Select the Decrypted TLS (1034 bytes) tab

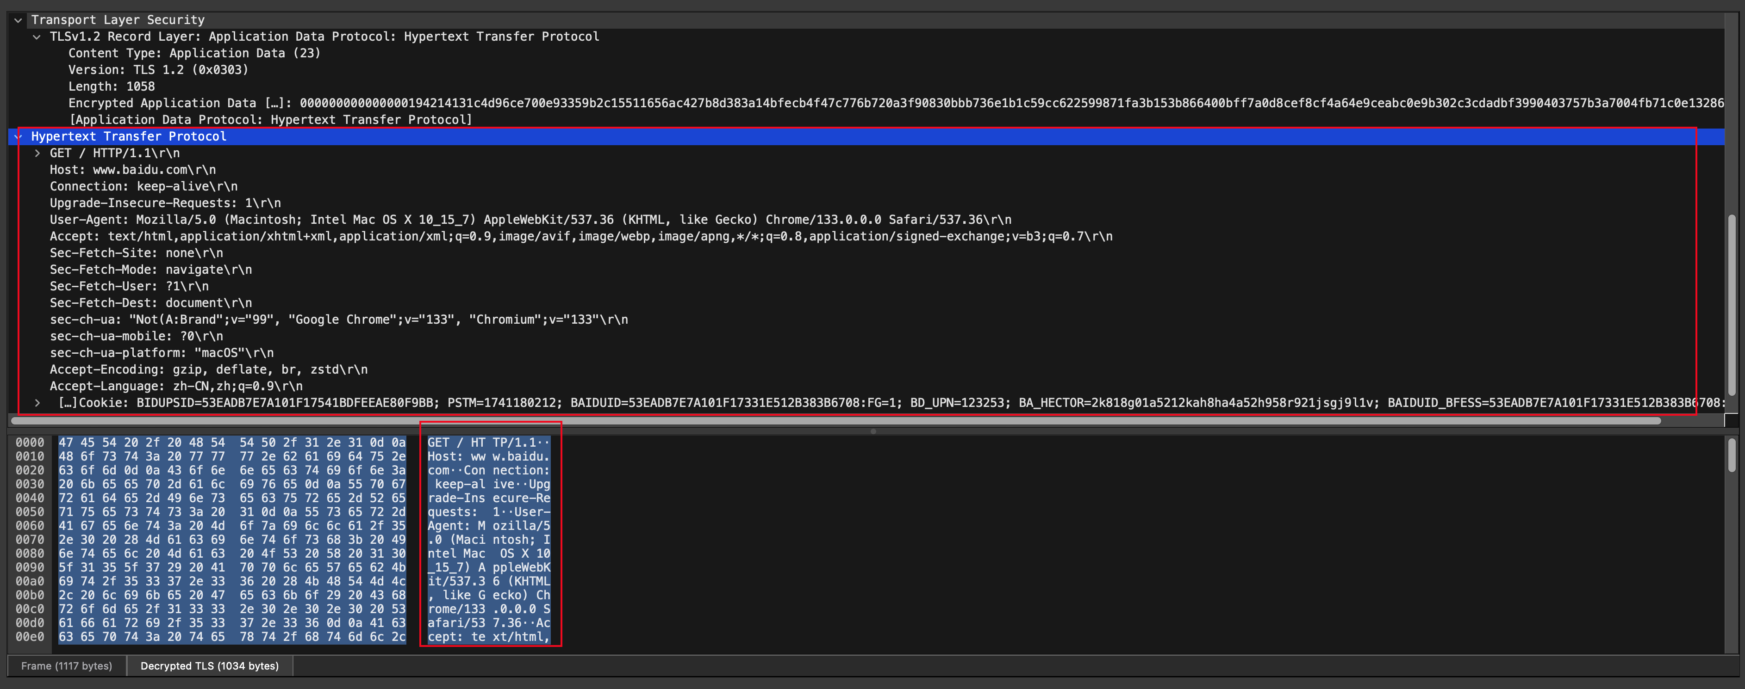(x=209, y=666)
